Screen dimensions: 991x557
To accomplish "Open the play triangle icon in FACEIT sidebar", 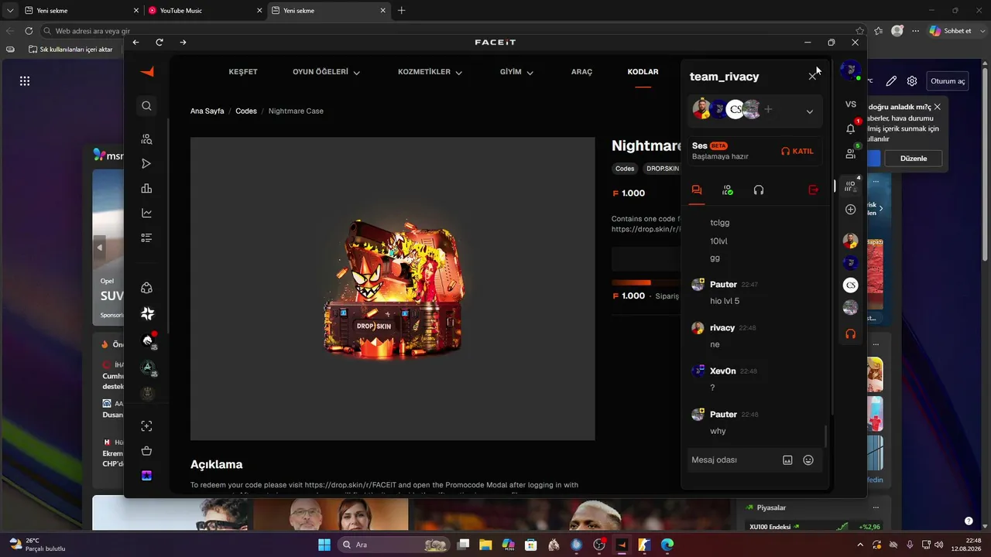I will tap(147, 164).
